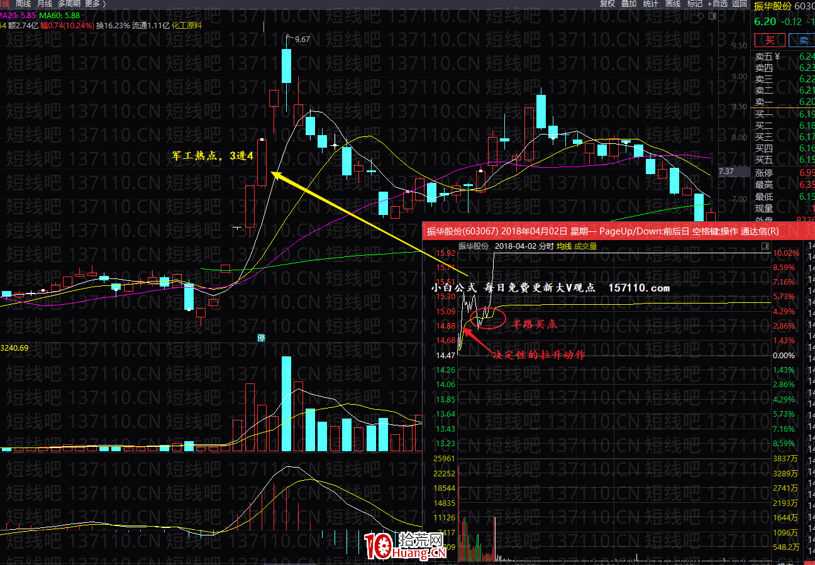This screenshot has height=565, width=815.
Task: Click the 返回 back button
Action: click(739, 4)
